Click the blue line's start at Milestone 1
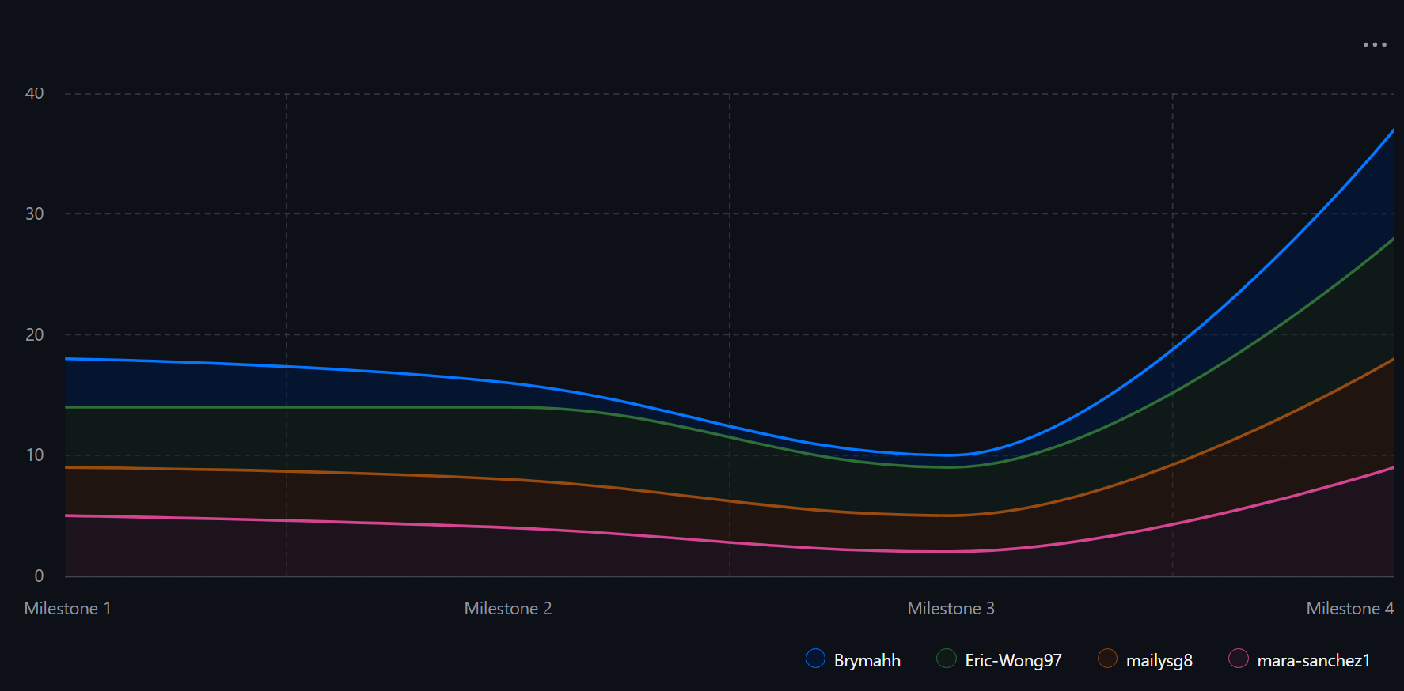This screenshot has width=1404, height=691. [66, 359]
